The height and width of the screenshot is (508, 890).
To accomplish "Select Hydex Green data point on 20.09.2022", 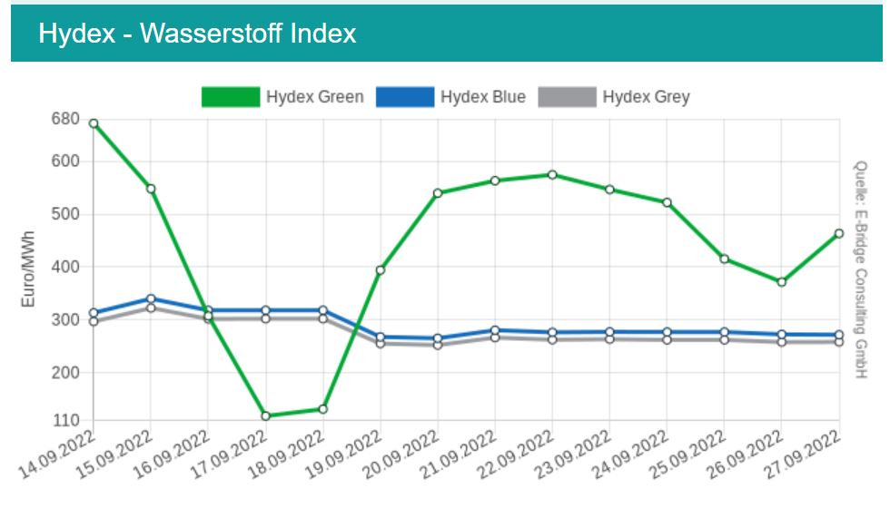I will tap(438, 193).
